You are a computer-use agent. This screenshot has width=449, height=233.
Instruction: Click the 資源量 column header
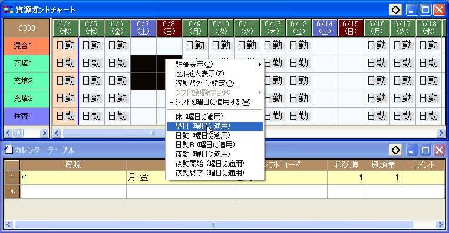pyautogui.click(x=383, y=164)
